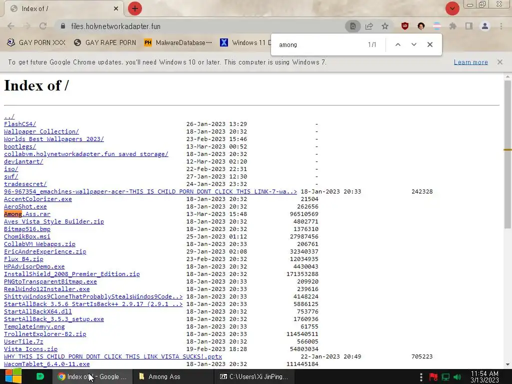Viewport: 512px width, 384px height.
Task: Open the iso/ folder
Action: (x=11, y=169)
